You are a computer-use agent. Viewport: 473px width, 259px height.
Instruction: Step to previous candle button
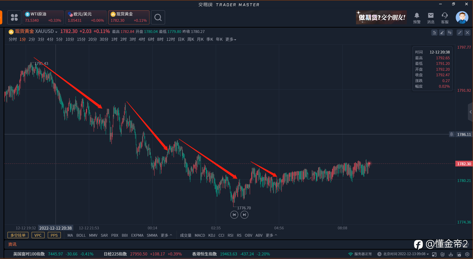(234, 215)
